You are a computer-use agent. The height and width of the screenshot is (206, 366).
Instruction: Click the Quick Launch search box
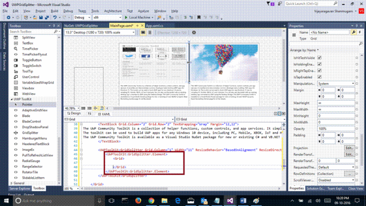(x=311, y=4)
